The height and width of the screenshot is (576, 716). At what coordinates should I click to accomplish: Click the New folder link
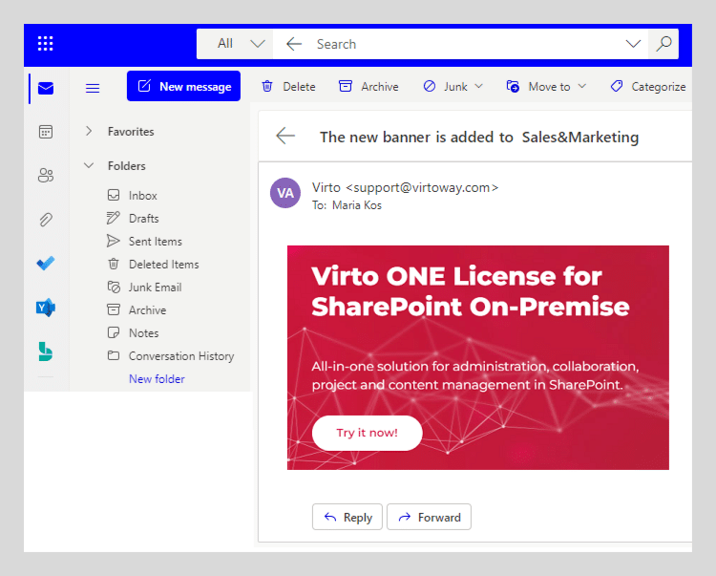click(x=157, y=378)
